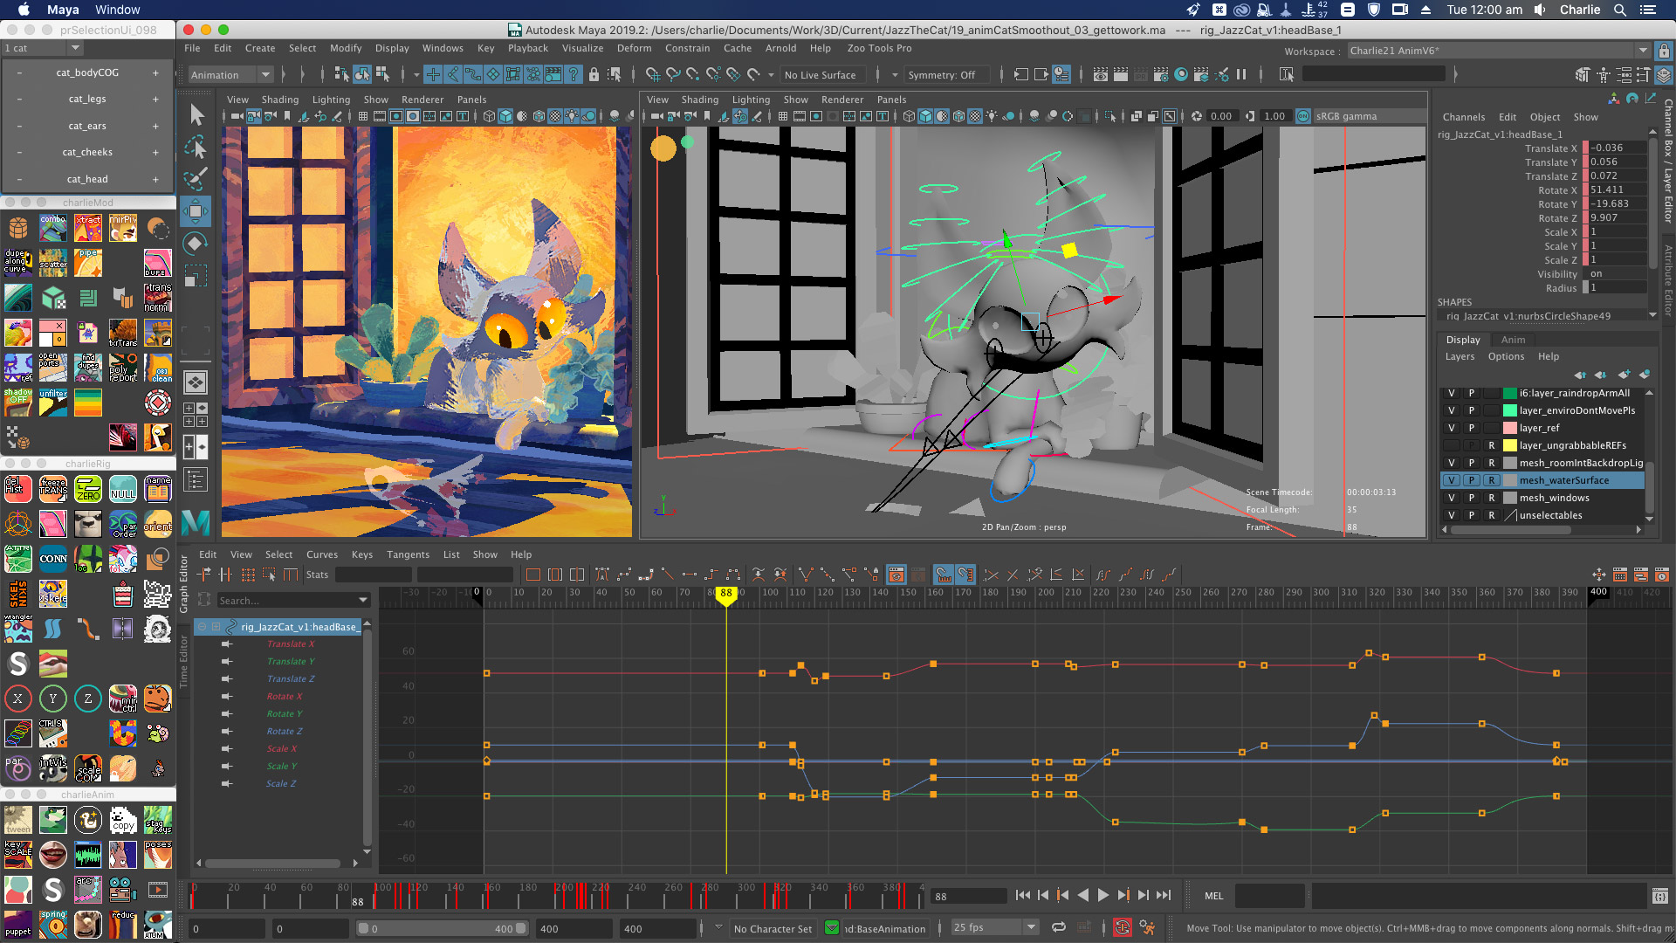Open display layer Options menu
Image resolution: width=1676 pixels, height=943 pixels.
(1506, 356)
